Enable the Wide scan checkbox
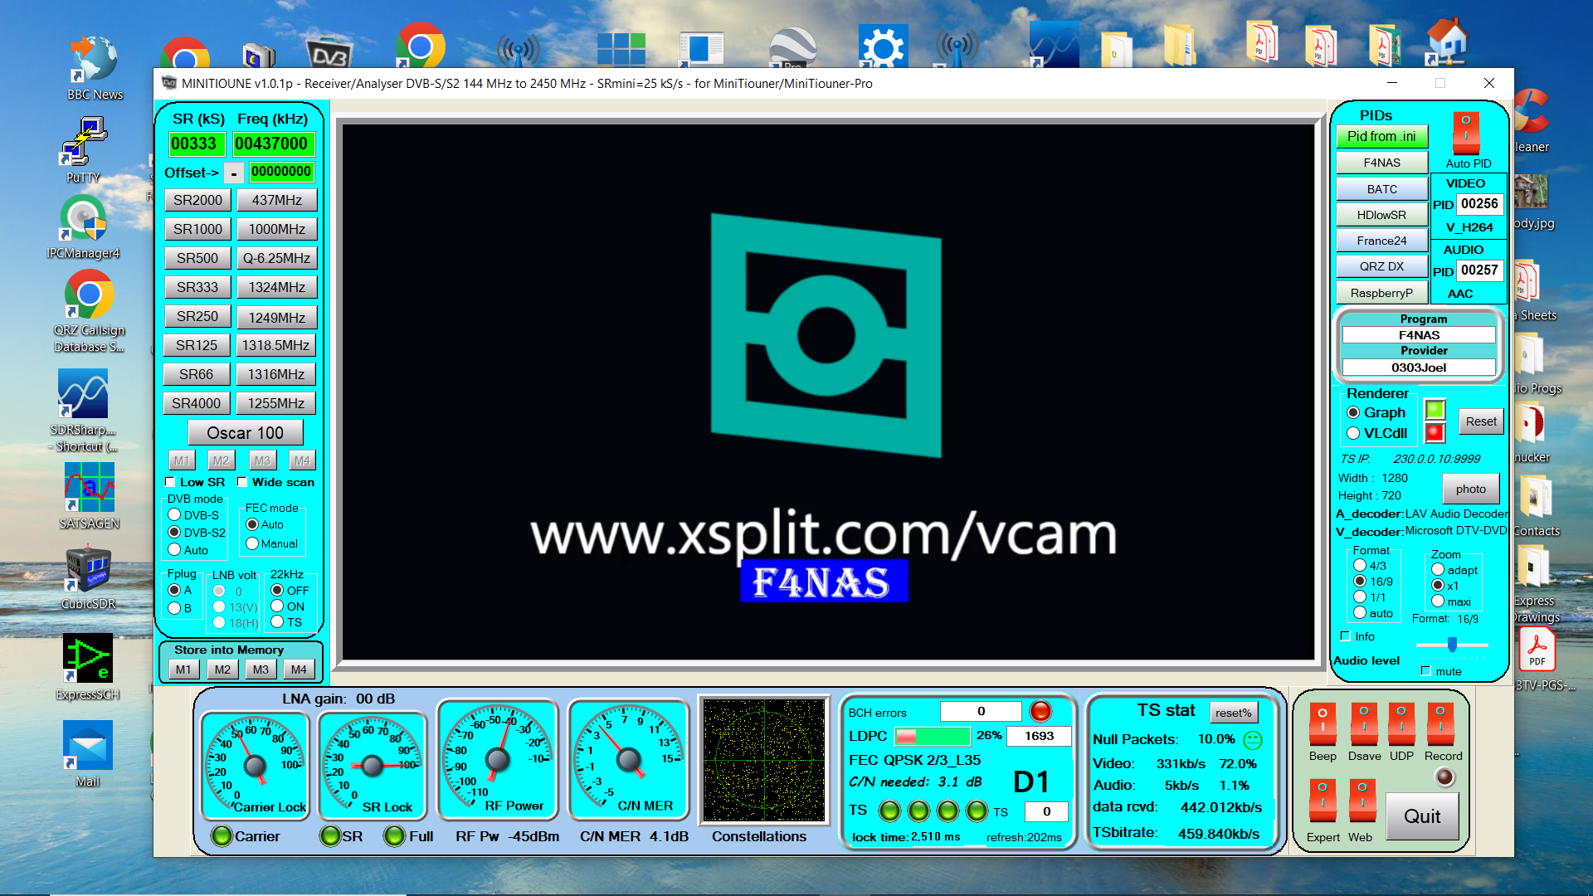The height and width of the screenshot is (896, 1593). pyautogui.click(x=242, y=482)
